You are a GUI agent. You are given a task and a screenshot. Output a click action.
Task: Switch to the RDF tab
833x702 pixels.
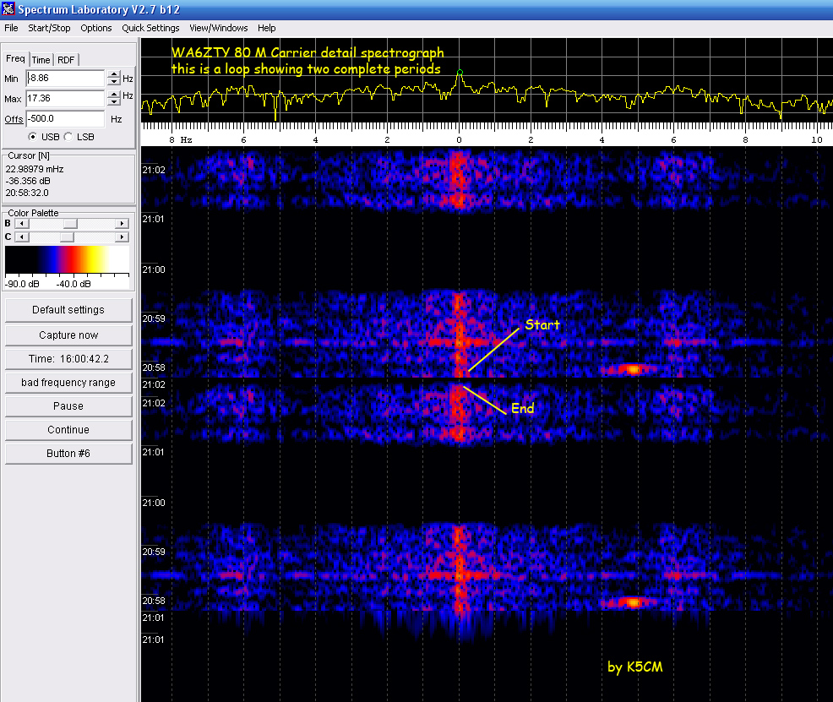pos(66,60)
